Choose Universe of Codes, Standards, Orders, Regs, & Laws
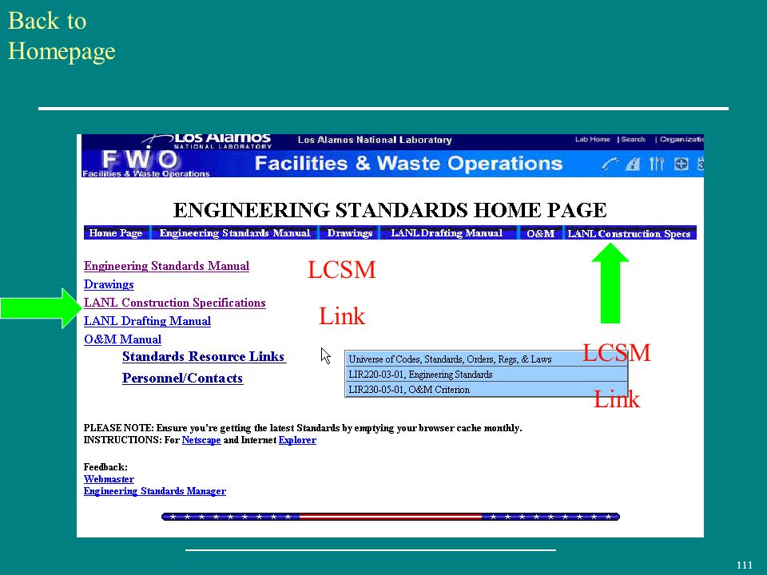The image size is (767, 575). pos(487,359)
